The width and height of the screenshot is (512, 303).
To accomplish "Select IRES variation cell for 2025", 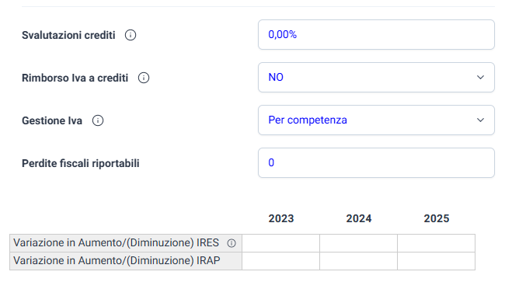I will pos(436,243).
